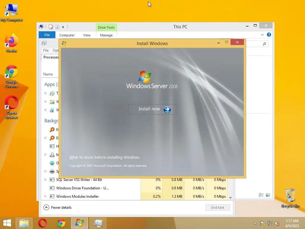Viewport: 305px width, 229px height.
Task: Collapse with the Fewer details button
Action: pyautogui.click(x=57, y=208)
